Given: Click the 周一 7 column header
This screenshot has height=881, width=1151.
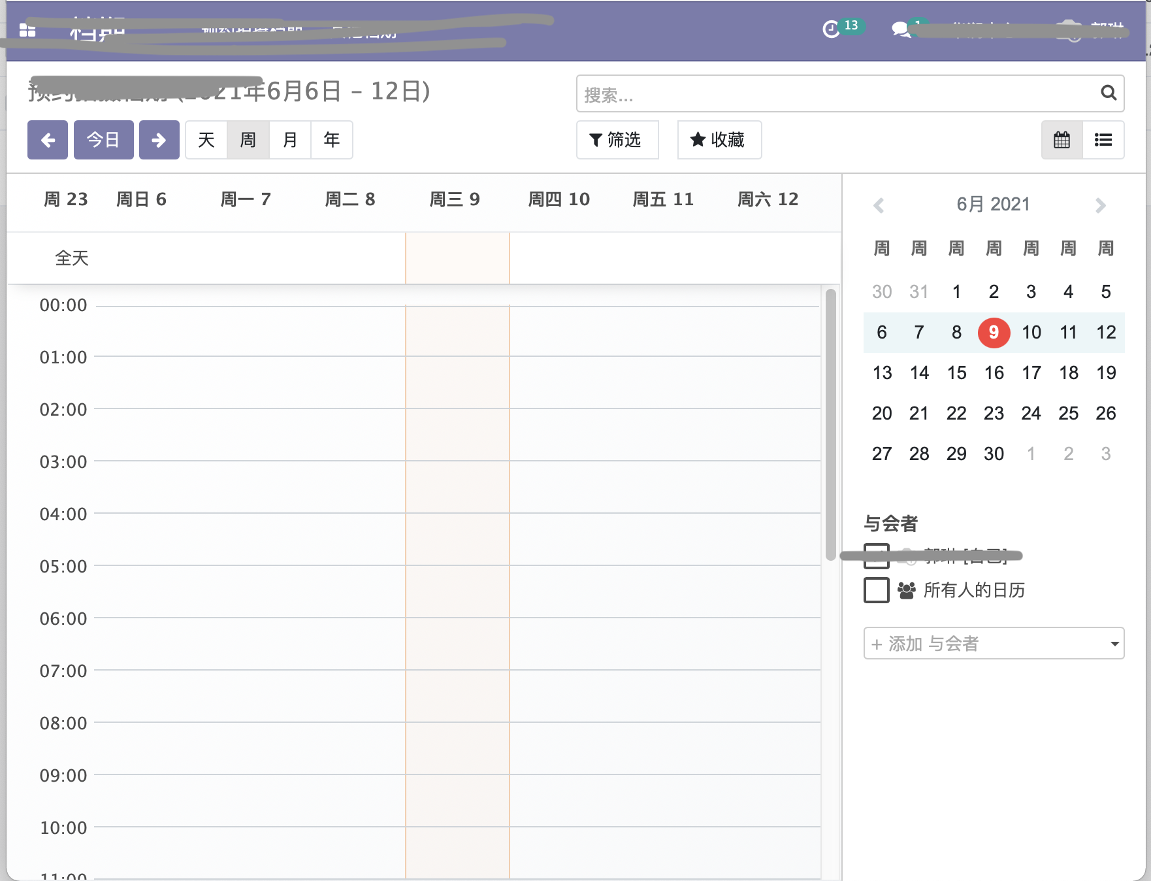Looking at the screenshot, I should (246, 199).
